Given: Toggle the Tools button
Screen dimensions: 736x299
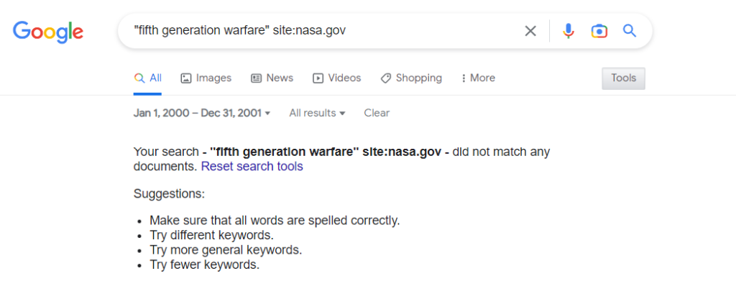Looking at the screenshot, I should point(623,78).
